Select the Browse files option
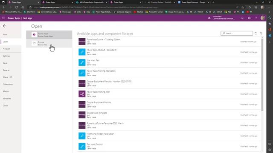The height and width of the screenshot is (153, 273). [49, 43]
